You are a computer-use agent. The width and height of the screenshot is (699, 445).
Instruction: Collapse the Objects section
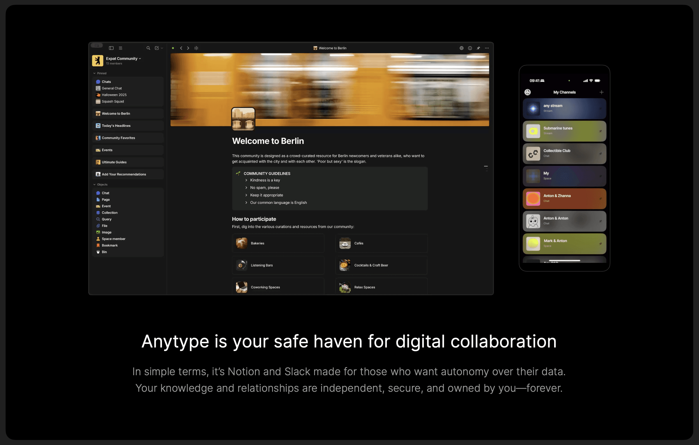coord(94,185)
